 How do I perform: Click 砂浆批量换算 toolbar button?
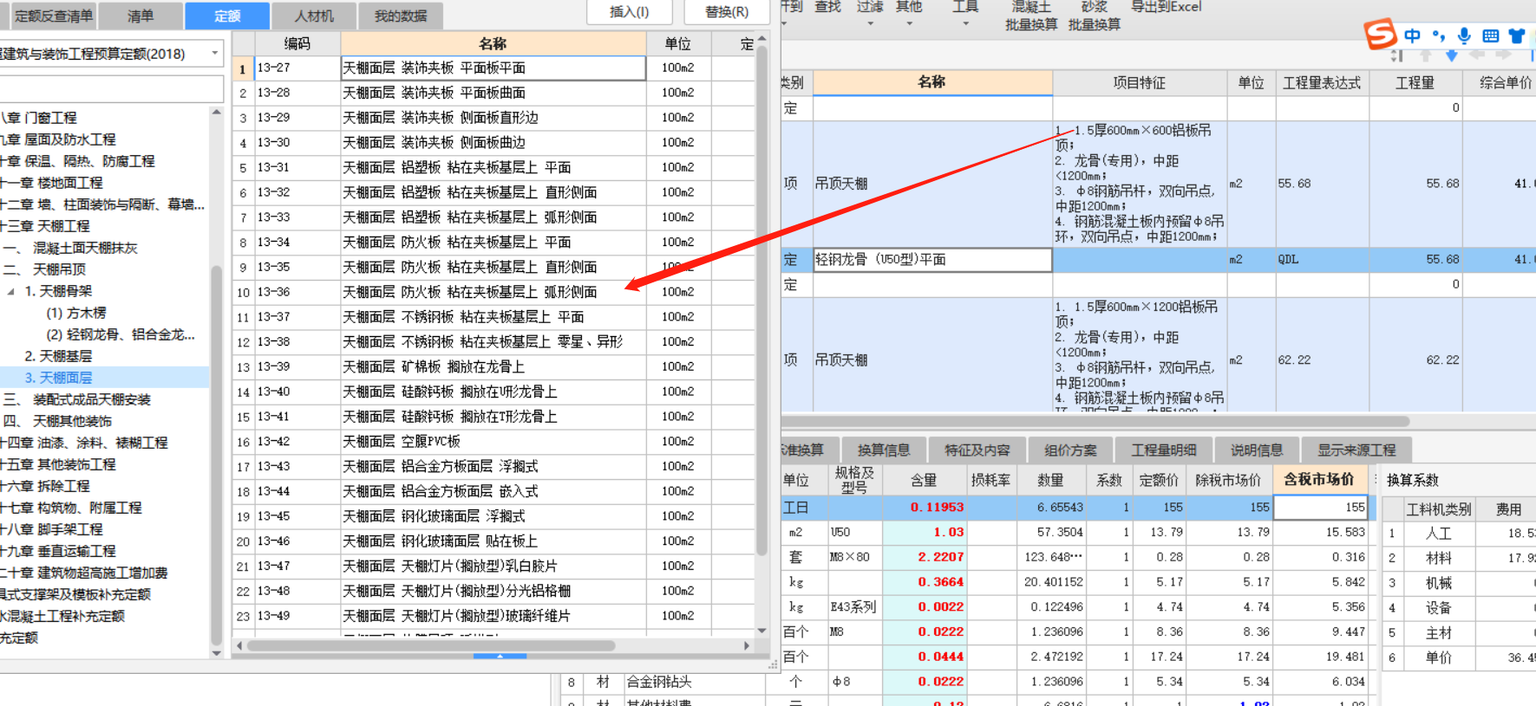(1094, 16)
